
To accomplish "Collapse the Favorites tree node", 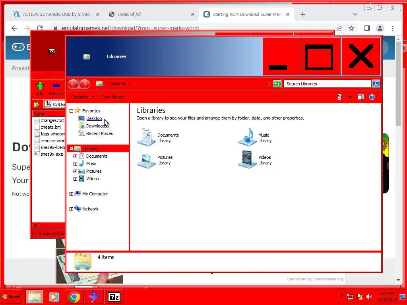I will point(72,111).
